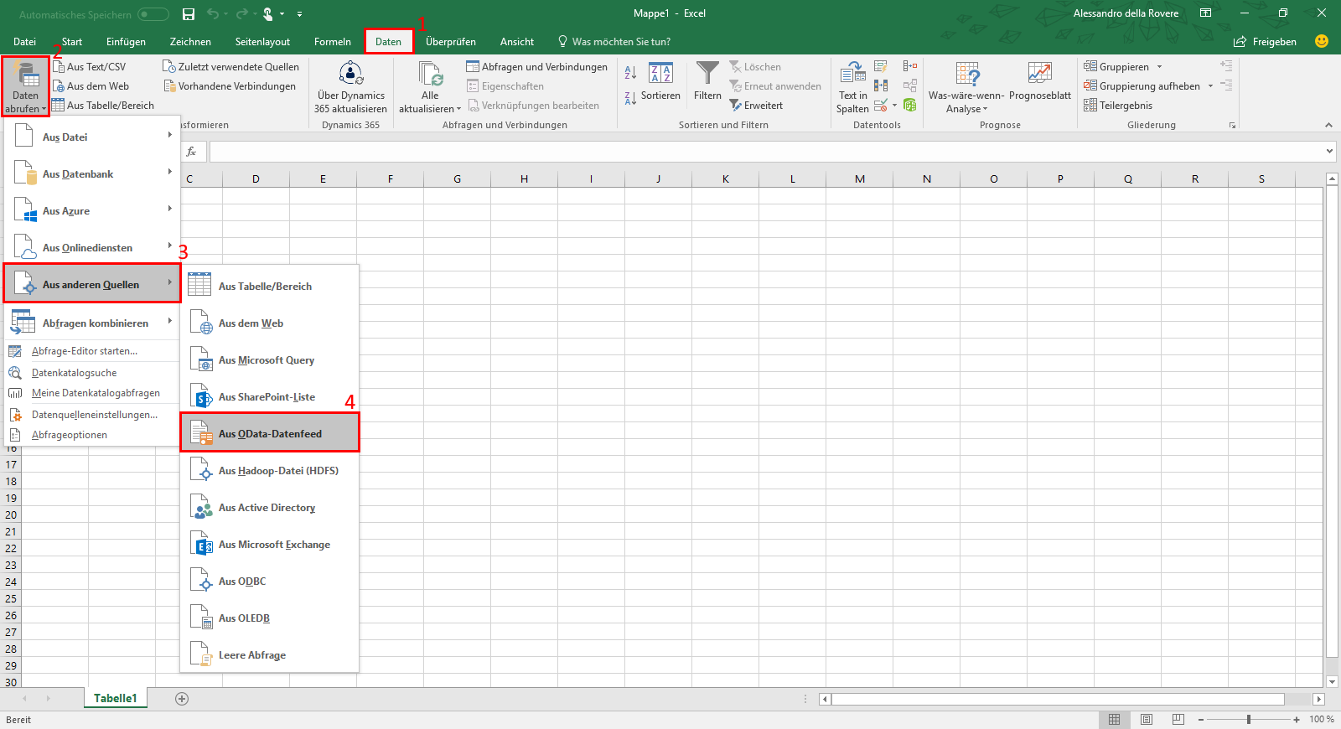Open the Formeln ribbon tab
This screenshot has height=729, width=1341.
click(332, 42)
